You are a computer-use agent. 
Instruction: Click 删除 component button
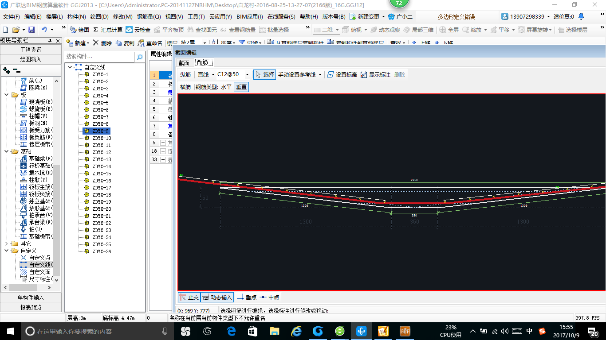click(102, 43)
